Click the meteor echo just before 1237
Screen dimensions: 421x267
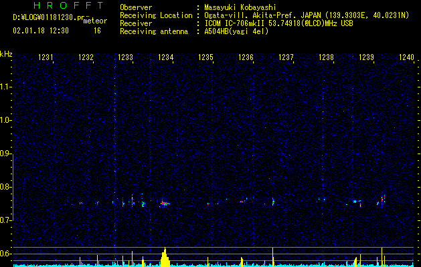(x=273, y=202)
